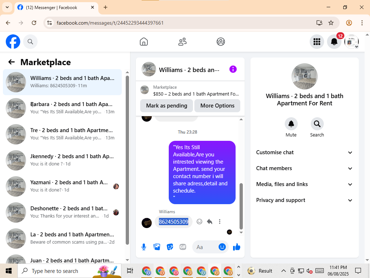This screenshot has height=278, width=370.
Task: Open the tab search dropdown arrow
Action: (7, 7)
